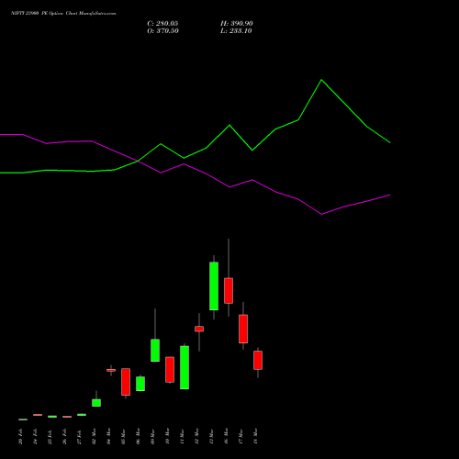Select the high value 'H: 390.90'
Viewport: 459px width, 459px height.
coord(237,24)
